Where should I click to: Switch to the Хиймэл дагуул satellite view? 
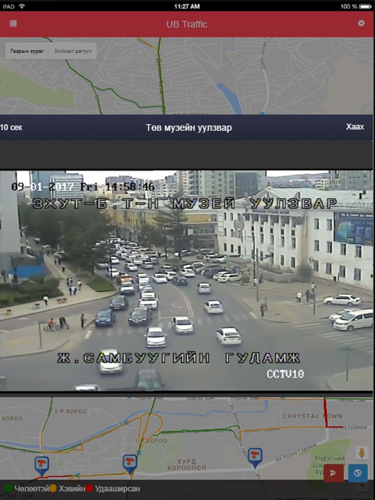click(x=73, y=51)
